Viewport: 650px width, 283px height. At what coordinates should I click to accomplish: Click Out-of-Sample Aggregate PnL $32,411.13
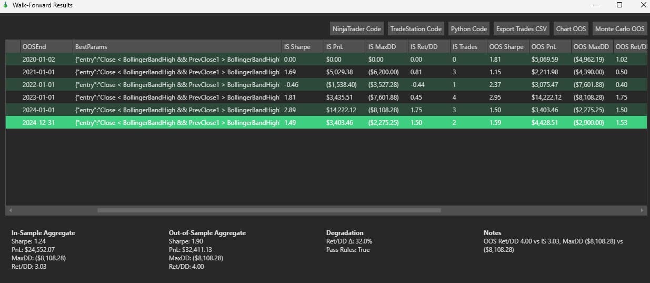click(x=191, y=250)
